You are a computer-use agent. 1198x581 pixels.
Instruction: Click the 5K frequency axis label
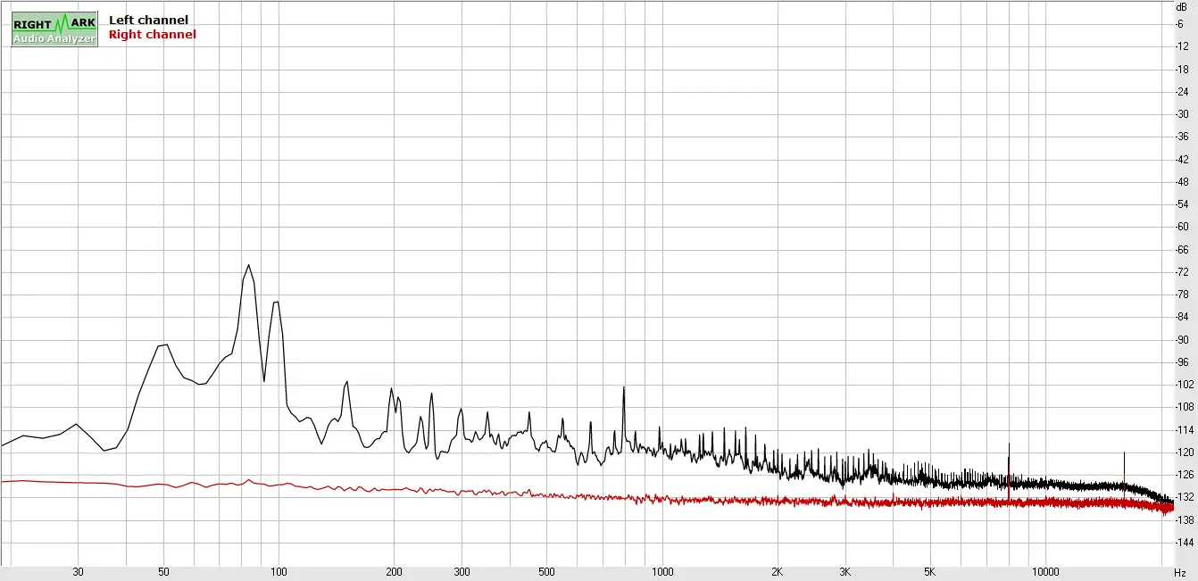(929, 572)
